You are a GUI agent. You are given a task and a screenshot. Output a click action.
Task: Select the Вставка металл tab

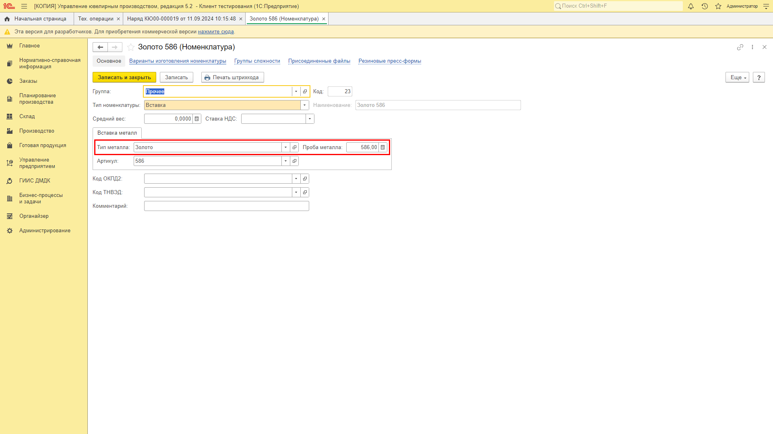(117, 133)
